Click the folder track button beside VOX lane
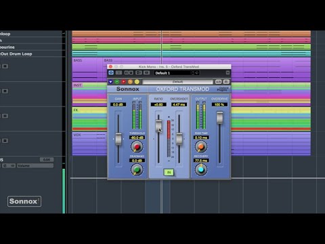 tap(5, 141)
